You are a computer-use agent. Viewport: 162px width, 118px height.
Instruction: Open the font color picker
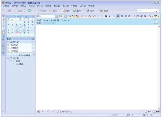click(149, 16)
